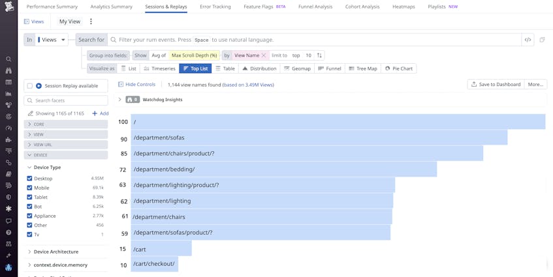This screenshot has height=277, width=553.
Task: Expand the CORE facet group
Action: point(65,124)
